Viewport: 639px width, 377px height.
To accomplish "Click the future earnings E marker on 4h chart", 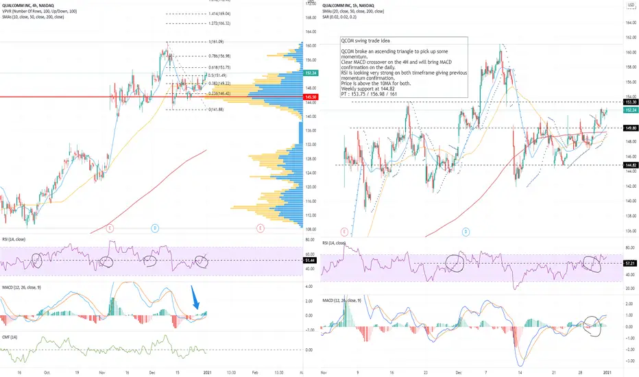I will click(261, 228).
